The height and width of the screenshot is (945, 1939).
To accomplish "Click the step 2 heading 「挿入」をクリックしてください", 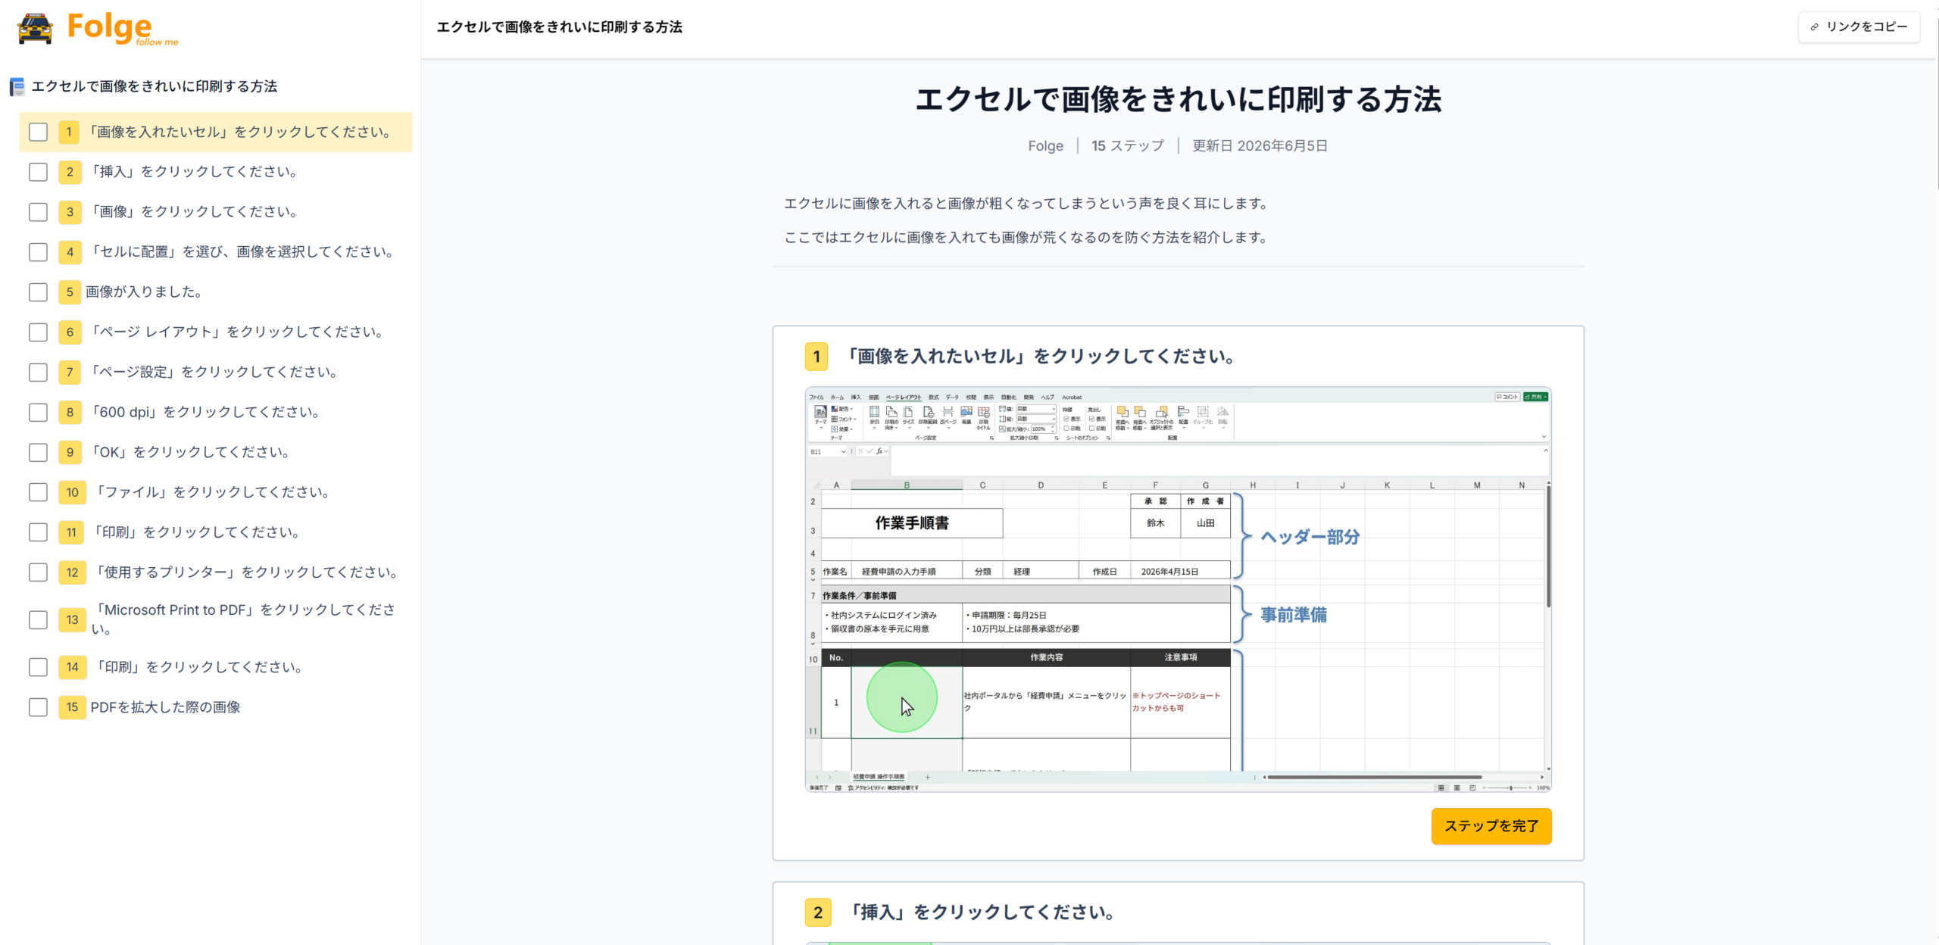I will click(982, 912).
